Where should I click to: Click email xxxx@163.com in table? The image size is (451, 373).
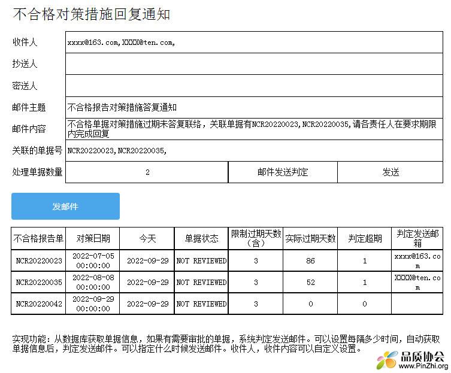(x=417, y=260)
